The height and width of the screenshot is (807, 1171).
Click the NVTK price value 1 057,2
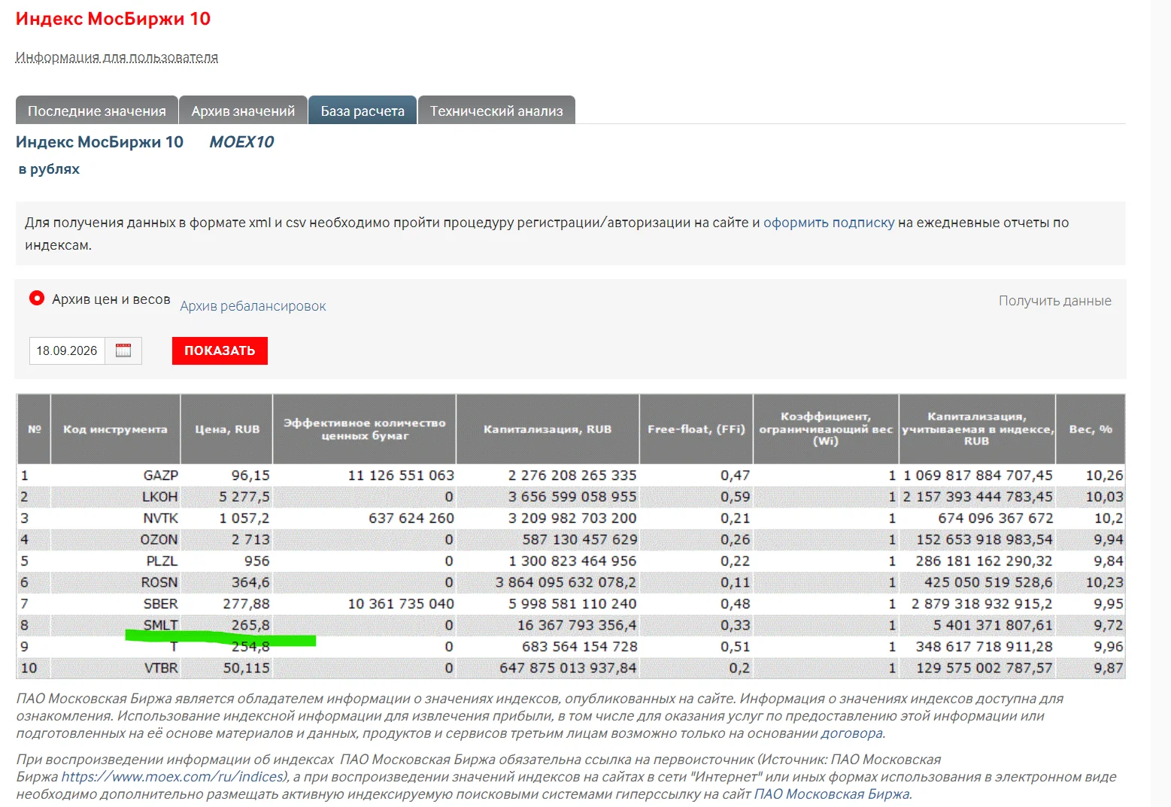tap(244, 518)
